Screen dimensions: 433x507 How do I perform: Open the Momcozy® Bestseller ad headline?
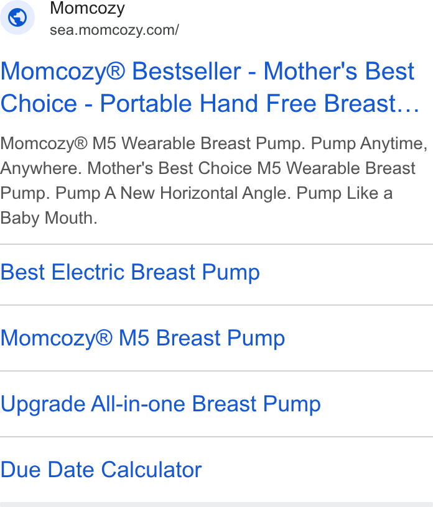click(210, 87)
